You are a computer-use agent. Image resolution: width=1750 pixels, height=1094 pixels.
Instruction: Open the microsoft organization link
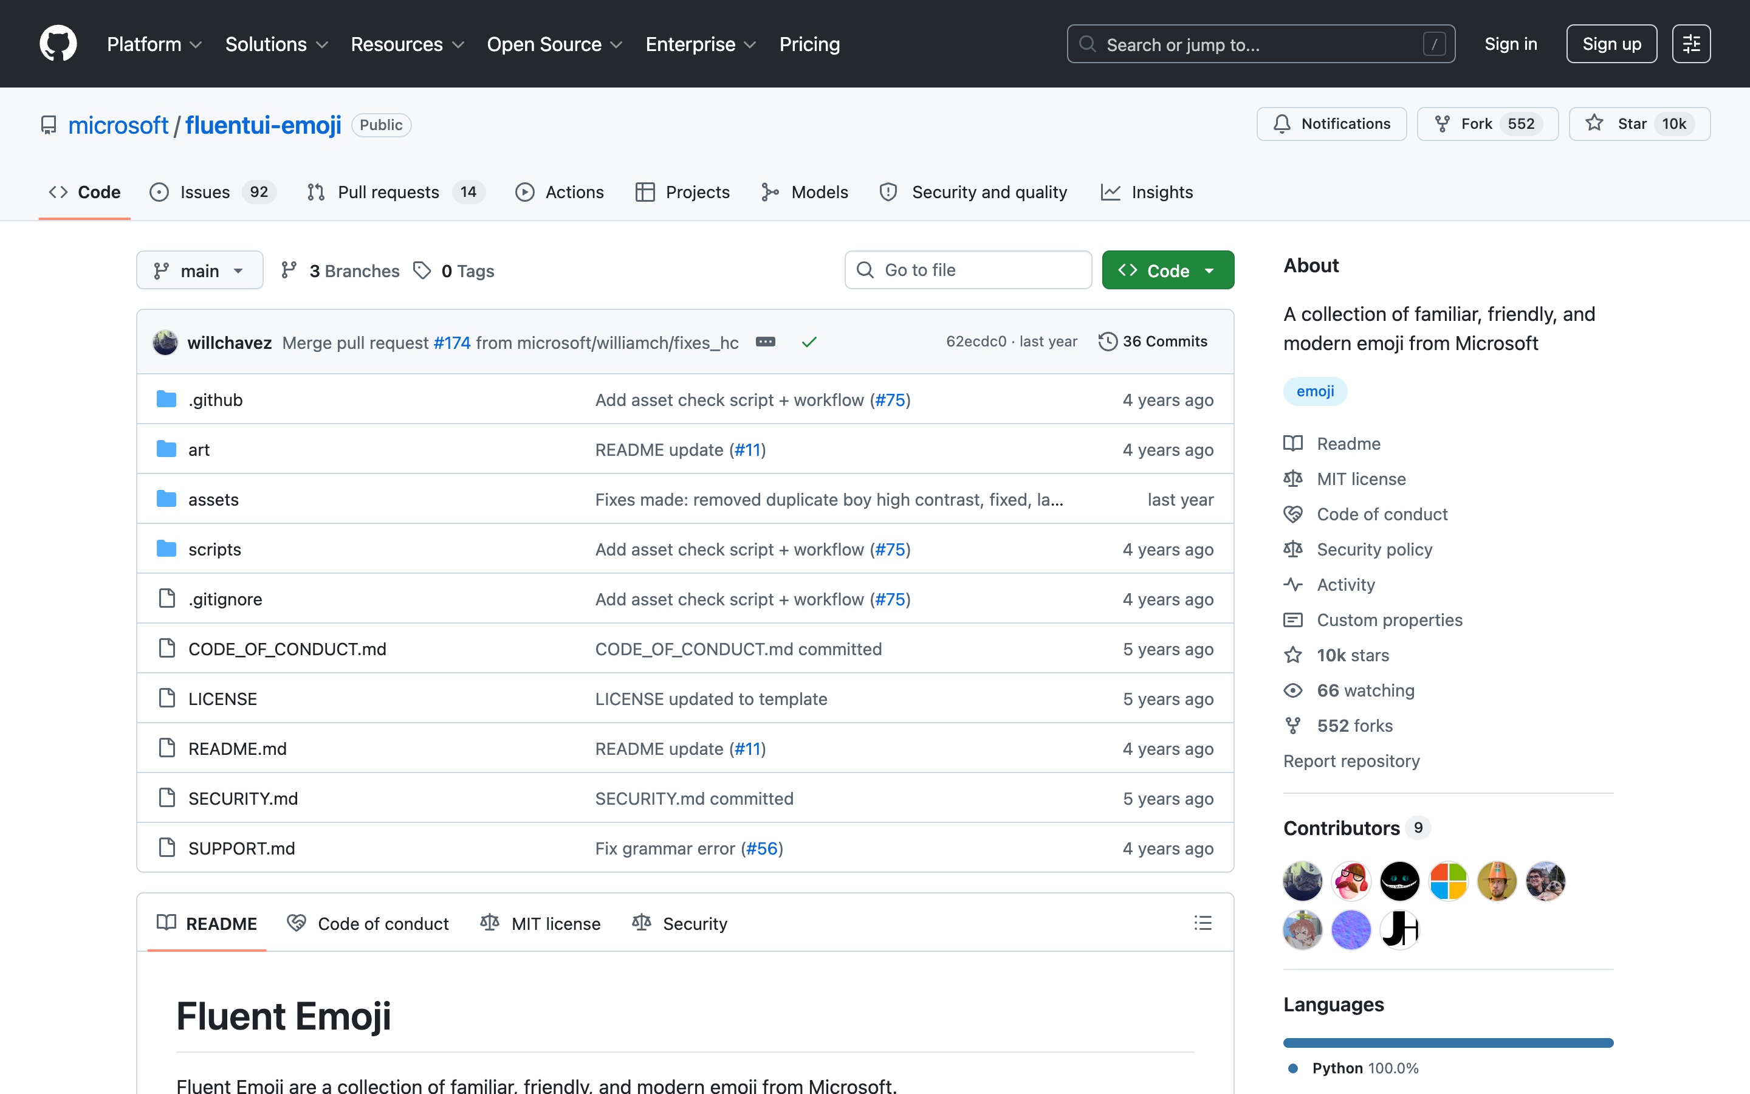pos(118,125)
